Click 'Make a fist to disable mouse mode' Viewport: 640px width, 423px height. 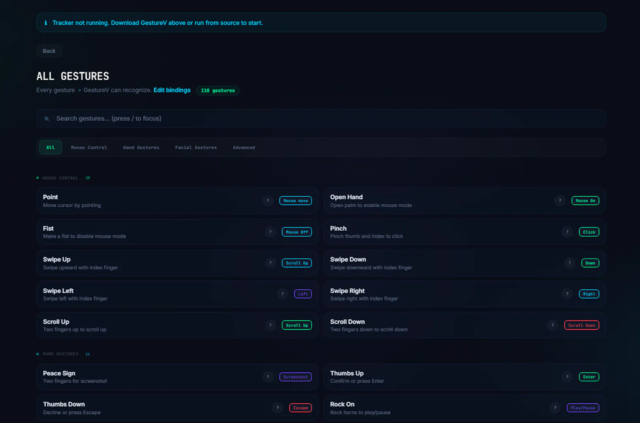click(84, 236)
